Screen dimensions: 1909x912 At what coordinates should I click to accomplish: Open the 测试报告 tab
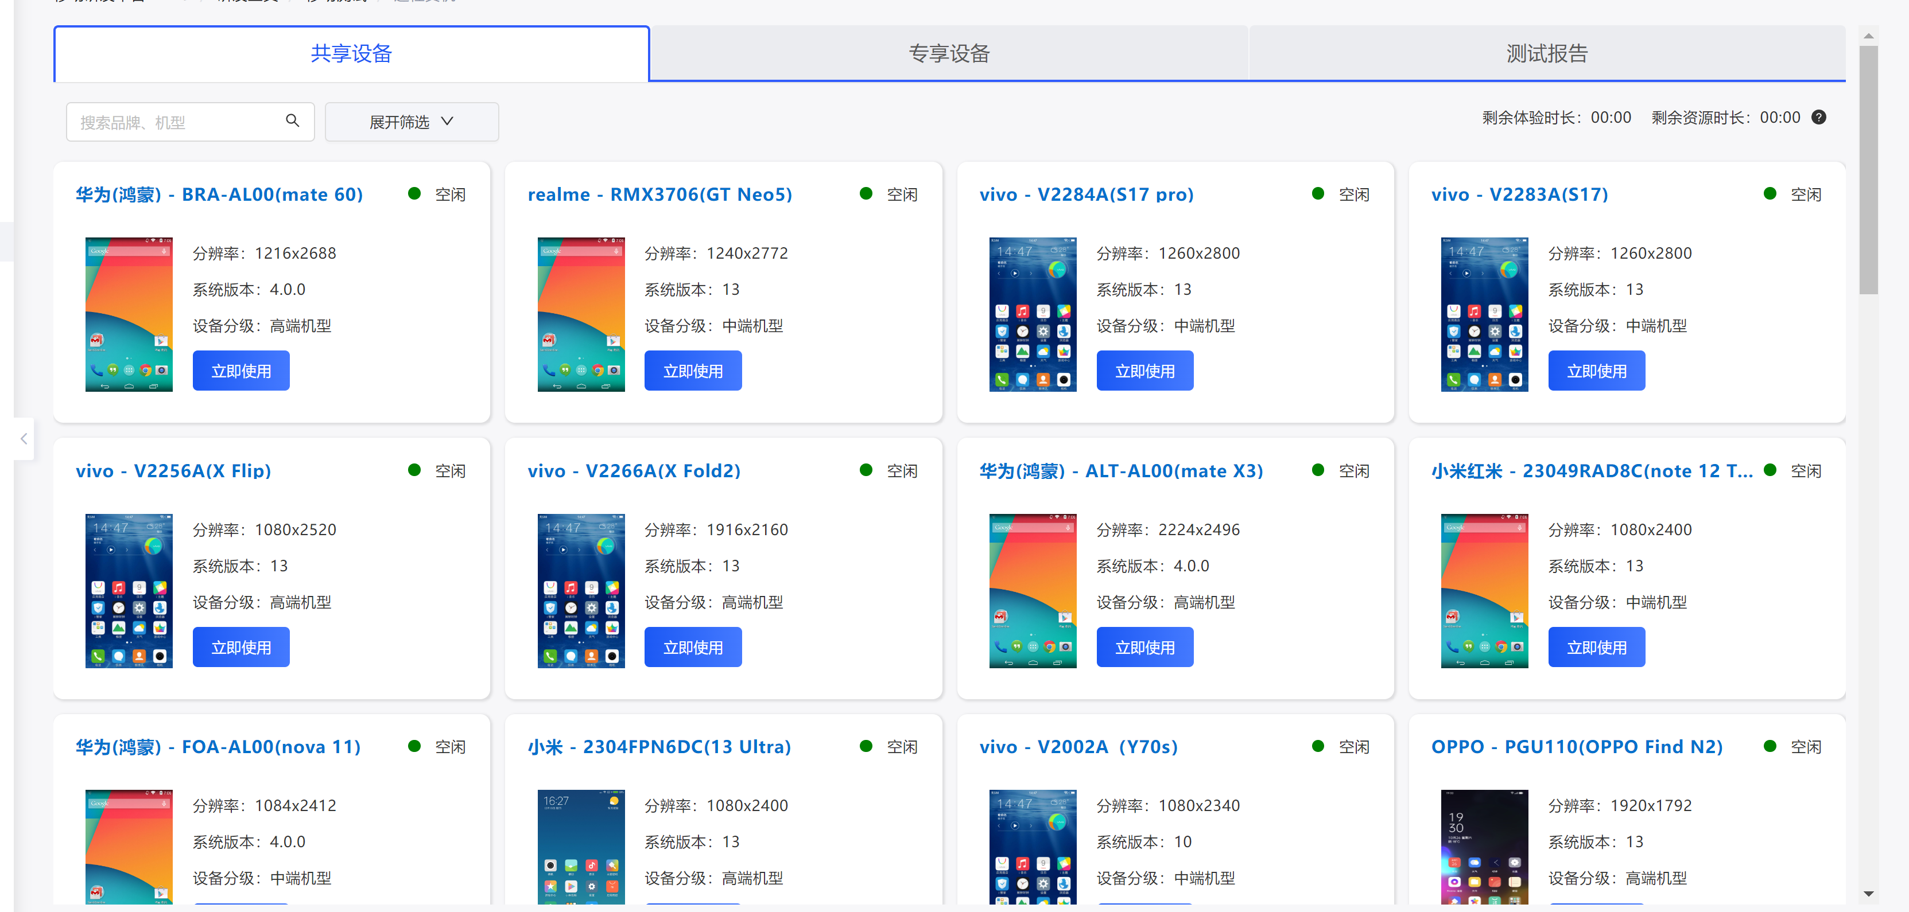pos(1547,53)
